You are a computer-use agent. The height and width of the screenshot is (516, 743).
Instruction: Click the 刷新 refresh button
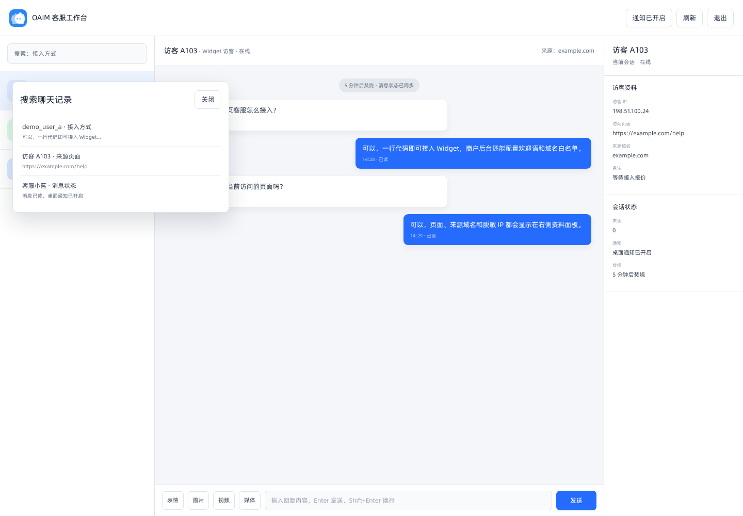pos(689,18)
